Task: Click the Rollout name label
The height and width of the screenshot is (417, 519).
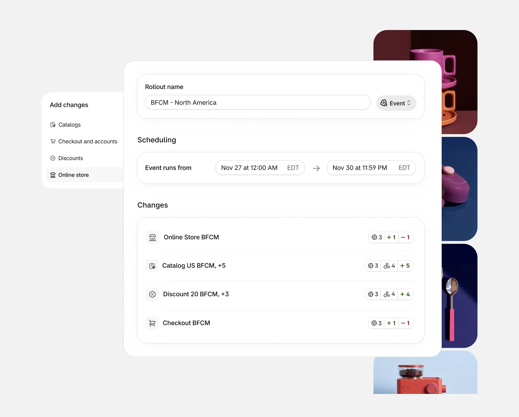Action: coord(164,87)
